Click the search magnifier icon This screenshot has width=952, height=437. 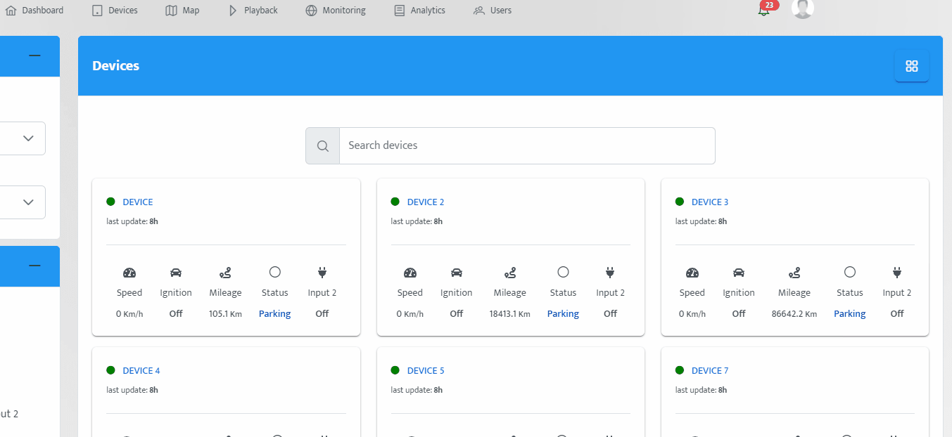coord(323,146)
